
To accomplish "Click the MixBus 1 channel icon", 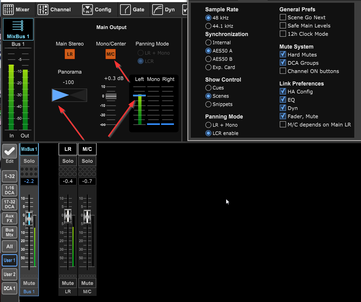I will click(x=18, y=29).
